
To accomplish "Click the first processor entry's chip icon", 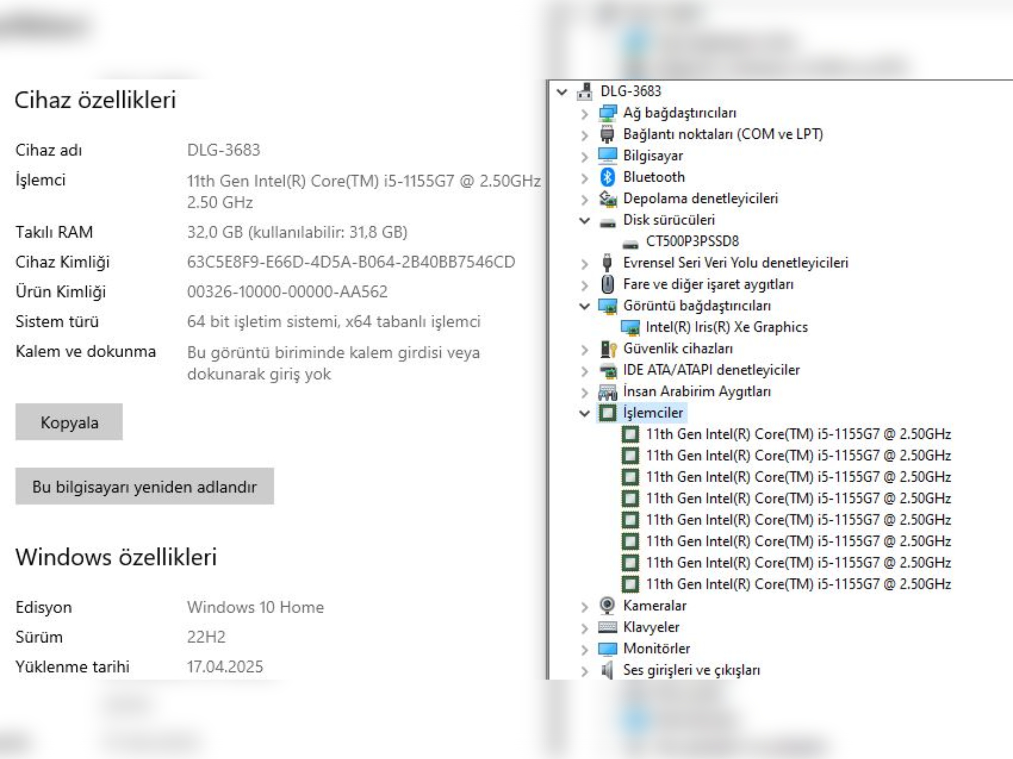I will tap(630, 434).
